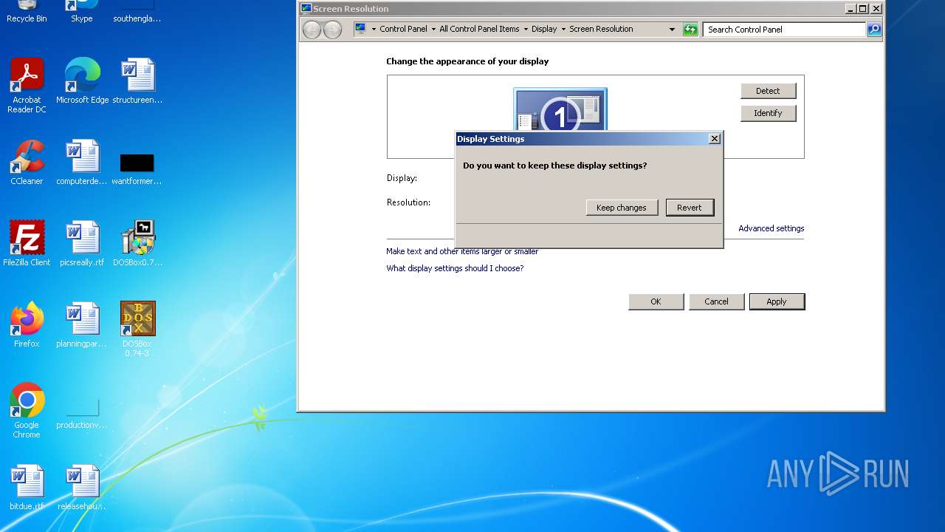Screen dimensions: 945x532
Task: Click the Identify button
Action: pyautogui.click(x=768, y=113)
